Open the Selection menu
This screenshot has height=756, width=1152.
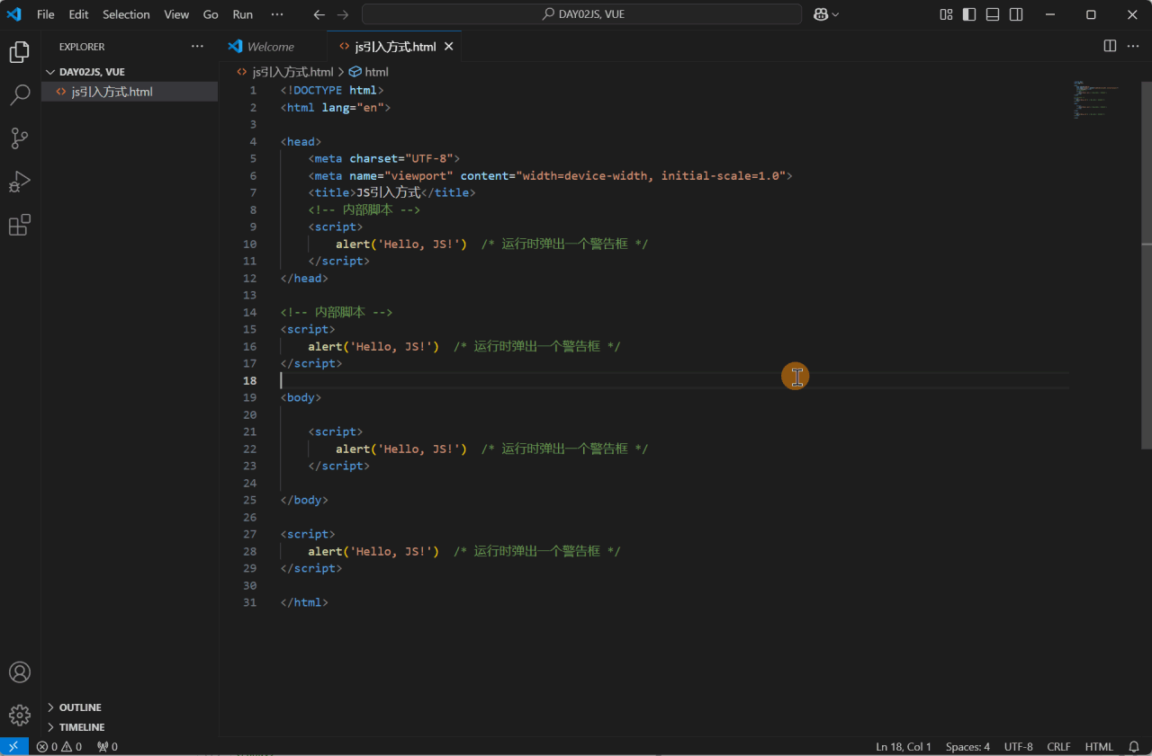pos(126,14)
